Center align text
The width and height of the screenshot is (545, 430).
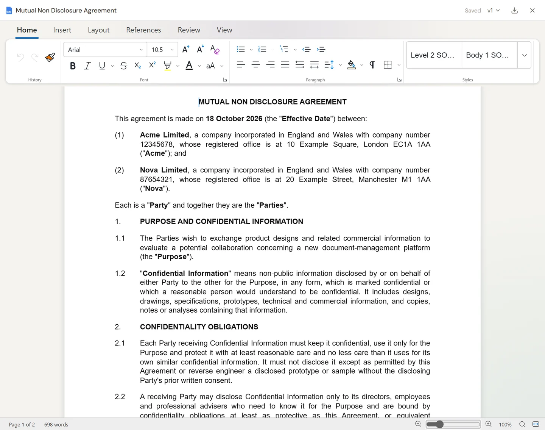255,65
